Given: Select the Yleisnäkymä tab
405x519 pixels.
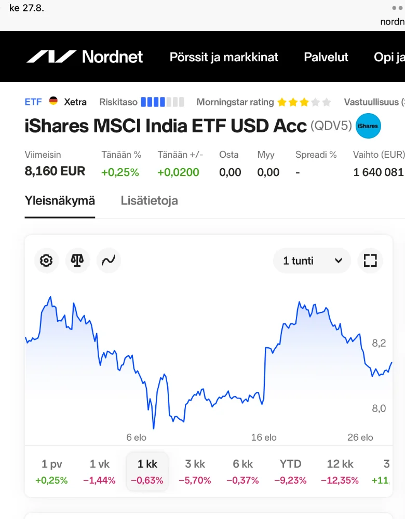Looking at the screenshot, I should coord(60,201).
